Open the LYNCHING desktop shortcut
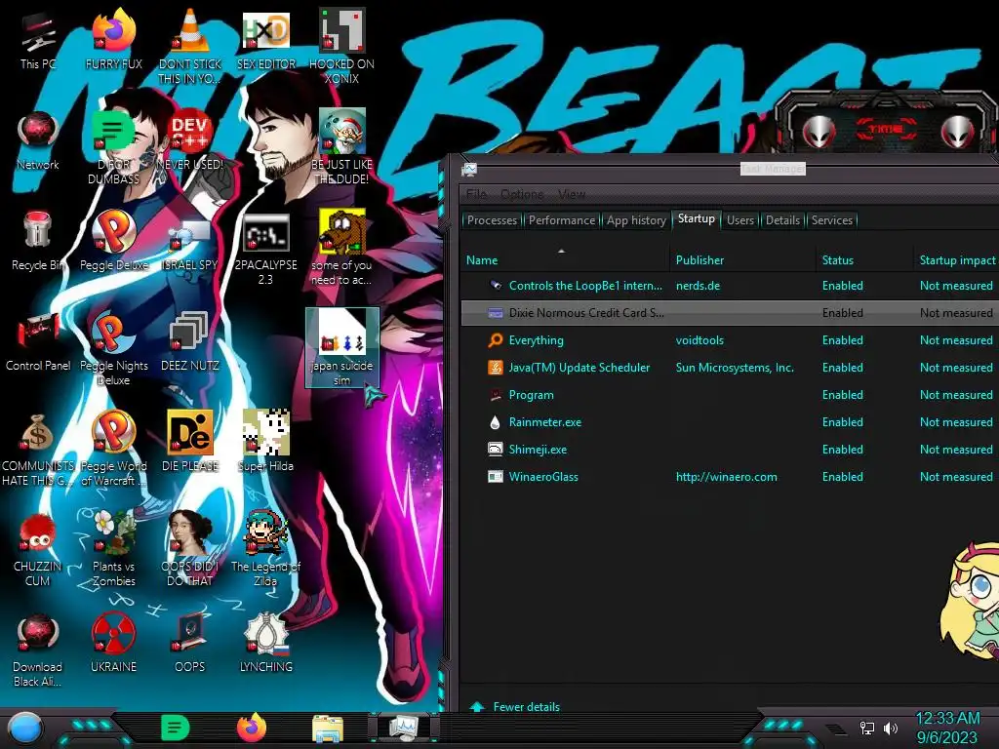 (265, 644)
